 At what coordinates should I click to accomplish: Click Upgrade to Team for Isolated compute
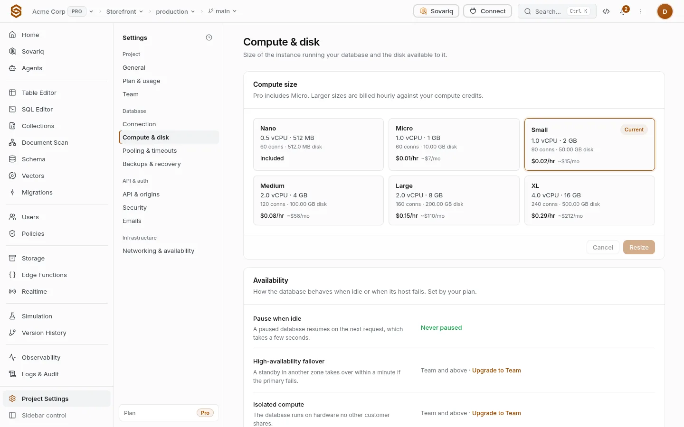[x=496, y=413]
